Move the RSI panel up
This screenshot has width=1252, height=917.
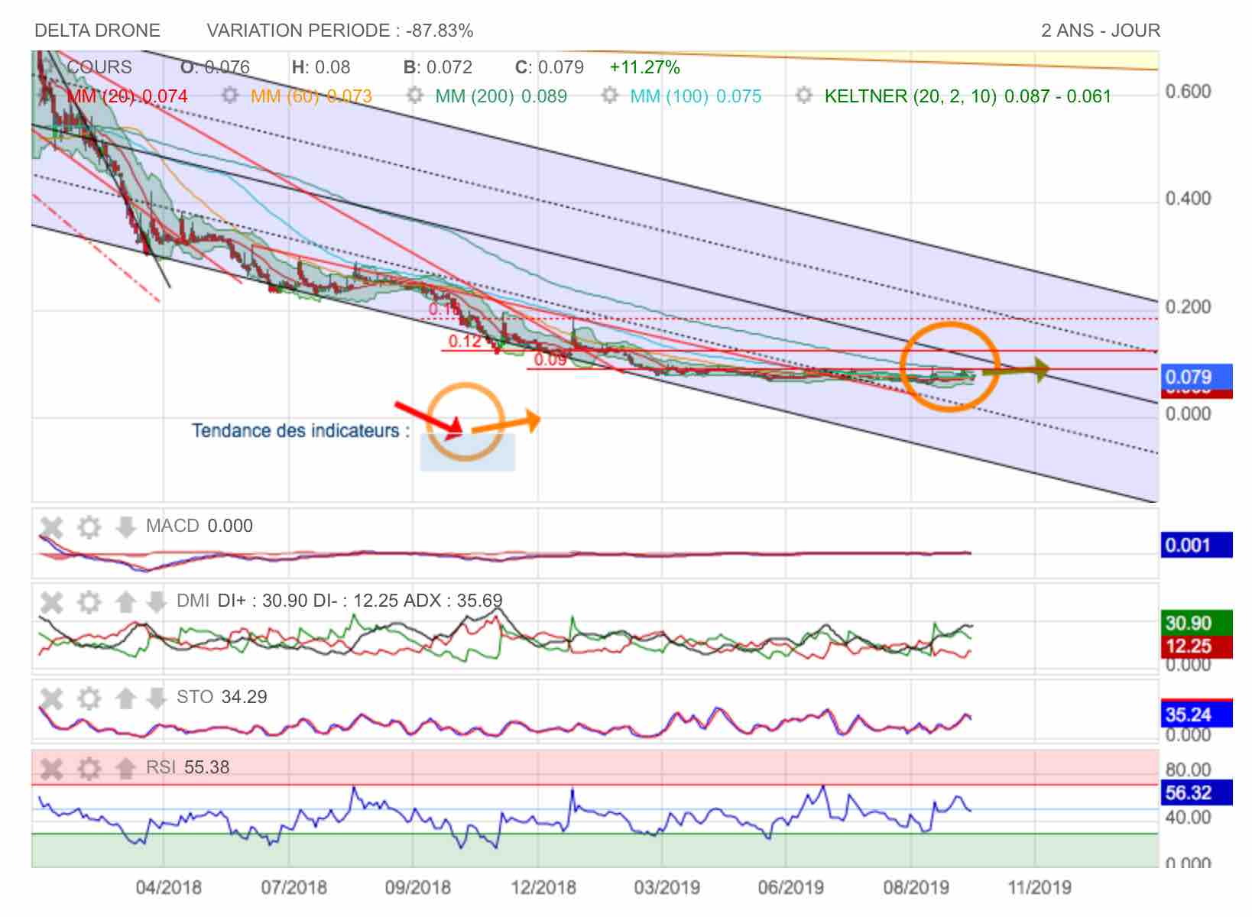coord(125,768)
